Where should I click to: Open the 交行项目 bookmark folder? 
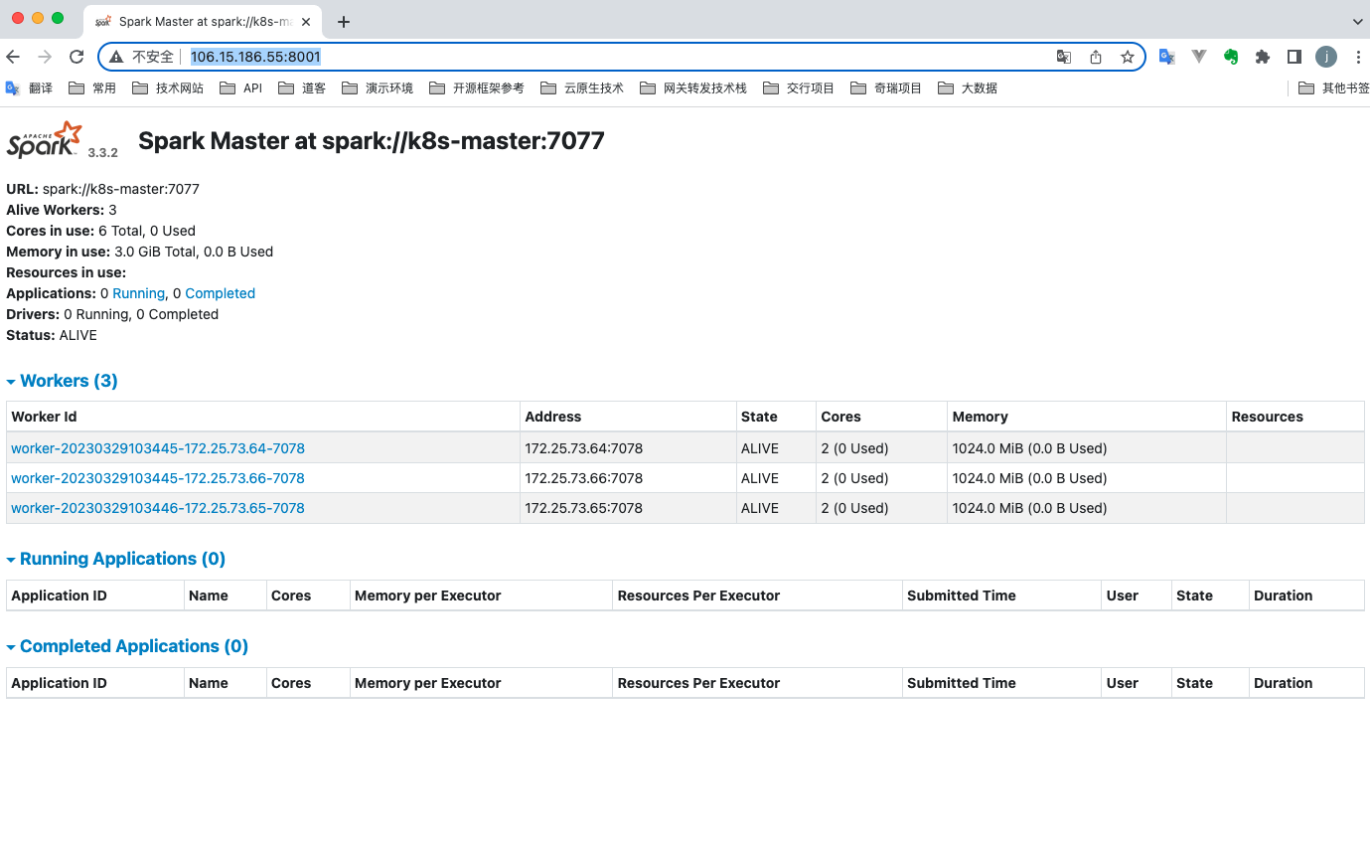tap(799, 88)
